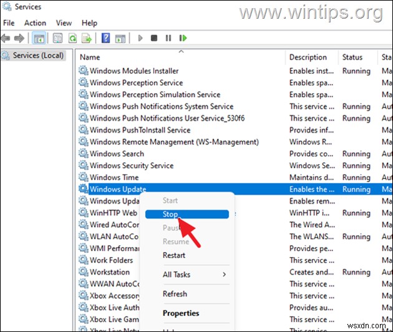Toggle the Show/Hide Action Pane icon

120,38
